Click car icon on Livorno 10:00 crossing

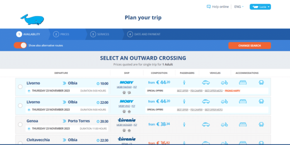pyautogui.click(x=206, y=82)
